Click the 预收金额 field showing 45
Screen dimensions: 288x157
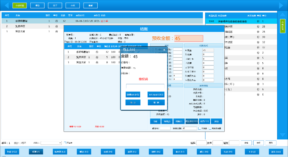tap(188, 38)
